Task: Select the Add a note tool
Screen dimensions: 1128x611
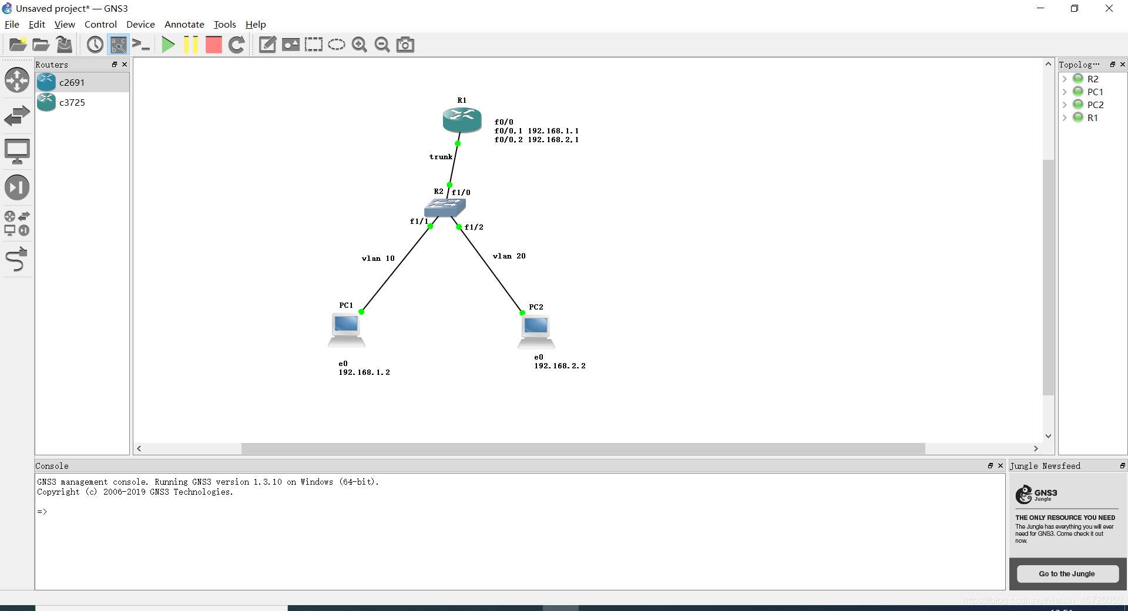Action: tap(267, 45)
